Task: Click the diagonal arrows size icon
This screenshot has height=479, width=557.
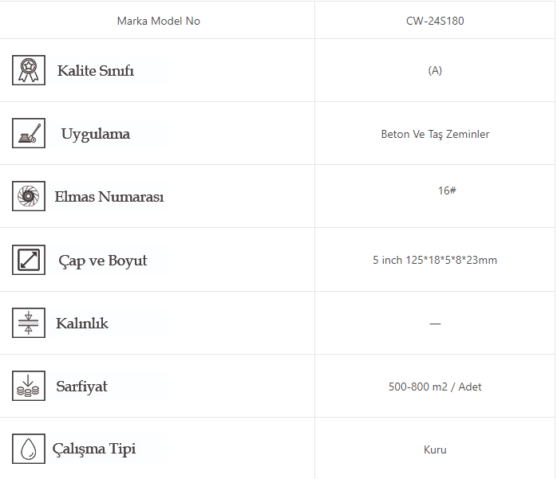Action: tap(29, 260)
